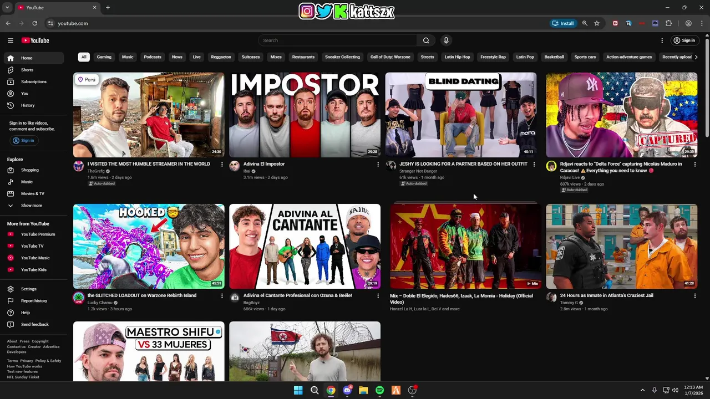The width and height of the screenshot is (710, 399).
Task: Open Movies & TV under Explore
Action: [33, 193]
